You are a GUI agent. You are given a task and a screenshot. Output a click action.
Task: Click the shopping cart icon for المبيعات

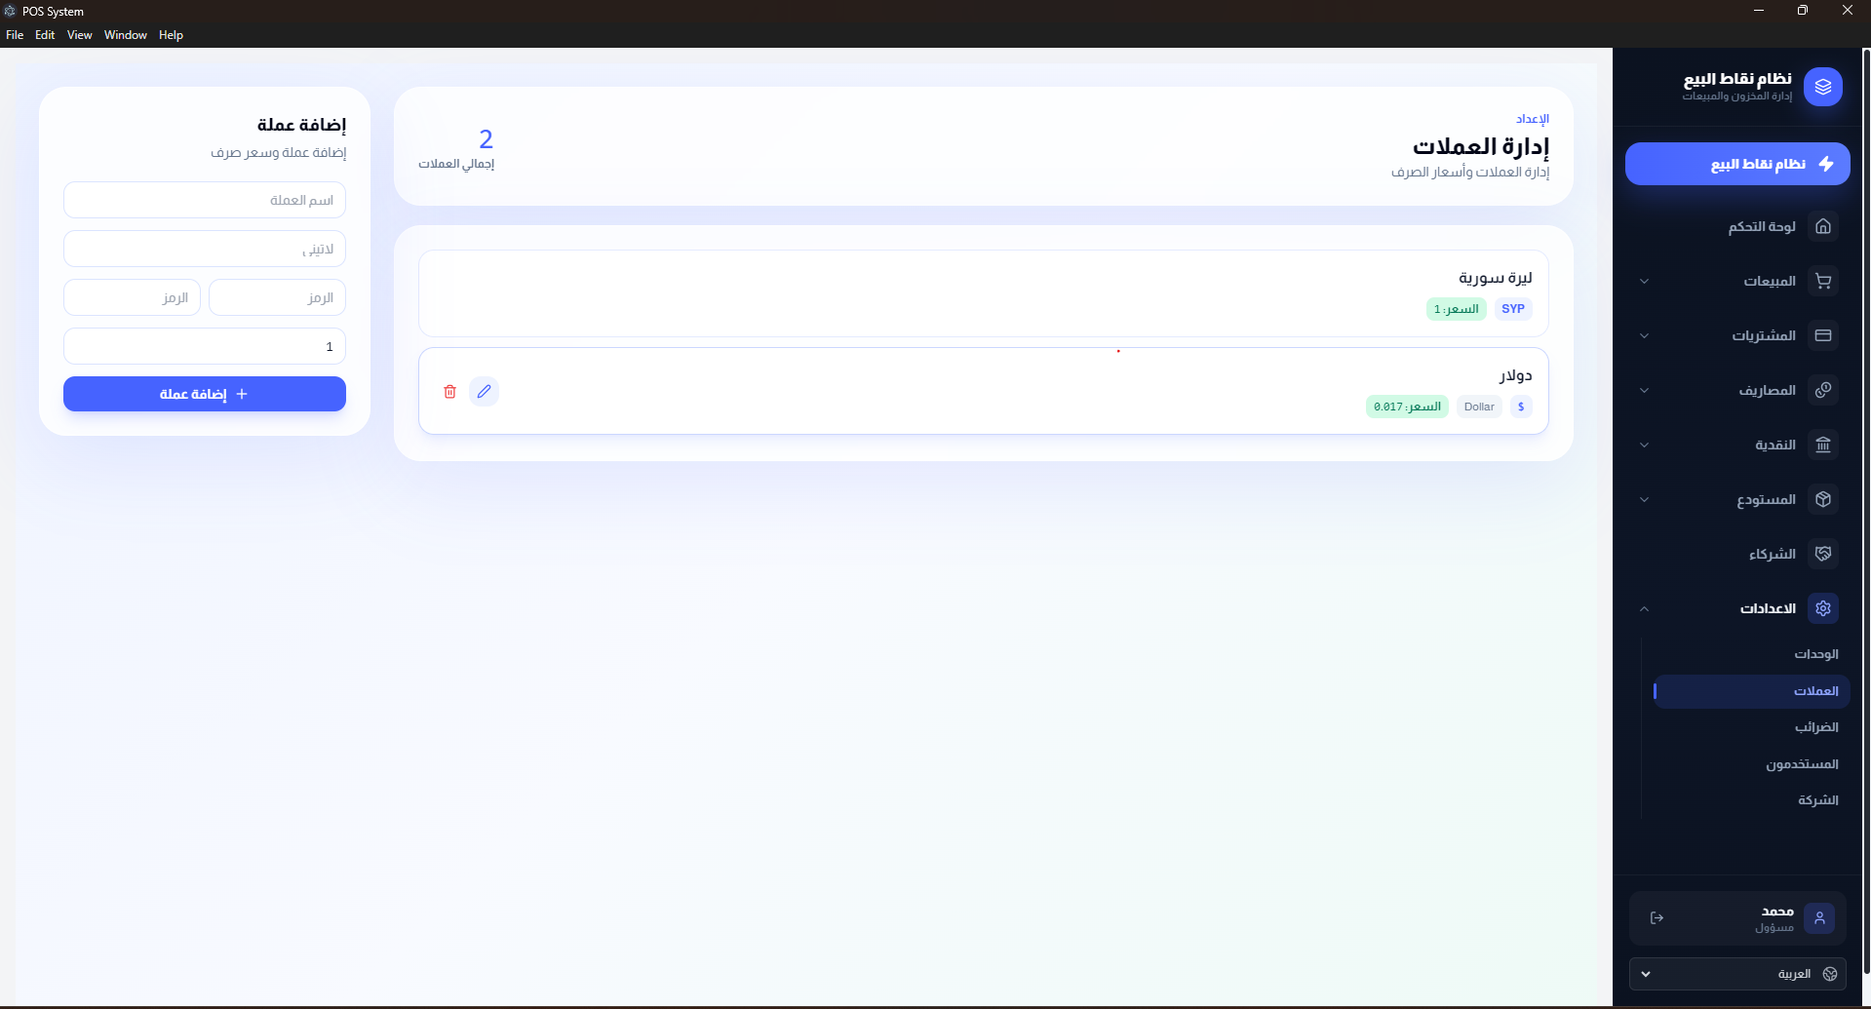point(1823,281)
